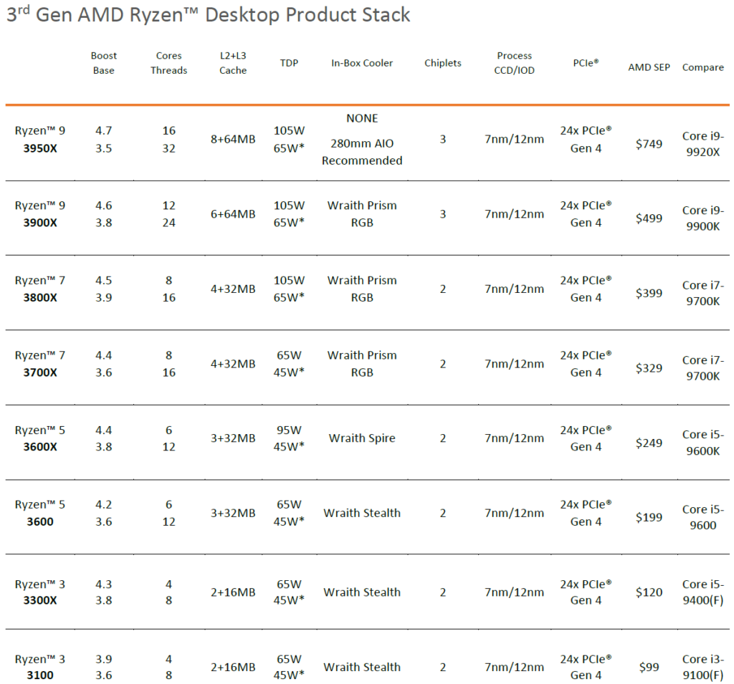
Task: Select the Core i3-9100(F) comparison cell
Action: (702, 667)
